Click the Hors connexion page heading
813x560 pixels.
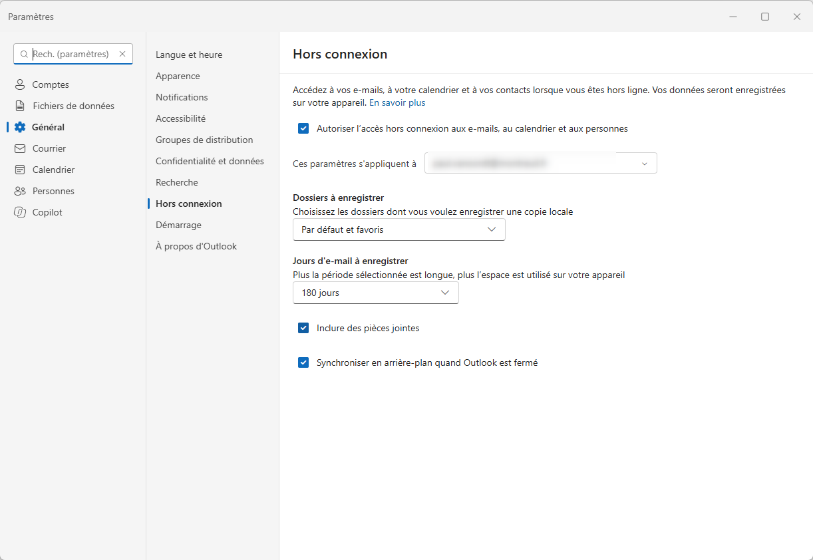tap(340, 54)
